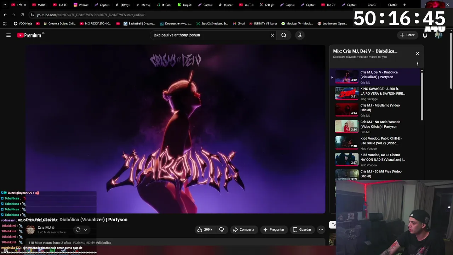453x255 pixels.
Task: Save the video with Guardar
Action: (302, 229)
